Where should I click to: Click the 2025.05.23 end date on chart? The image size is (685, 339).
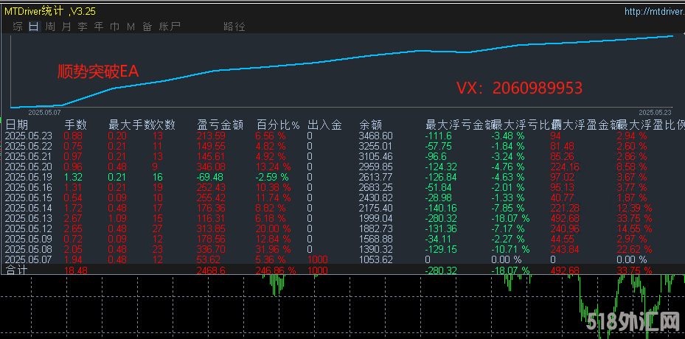click(x=654, y=112)
